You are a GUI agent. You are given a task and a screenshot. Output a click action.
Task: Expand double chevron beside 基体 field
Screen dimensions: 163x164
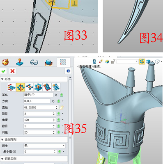(56, 95)
